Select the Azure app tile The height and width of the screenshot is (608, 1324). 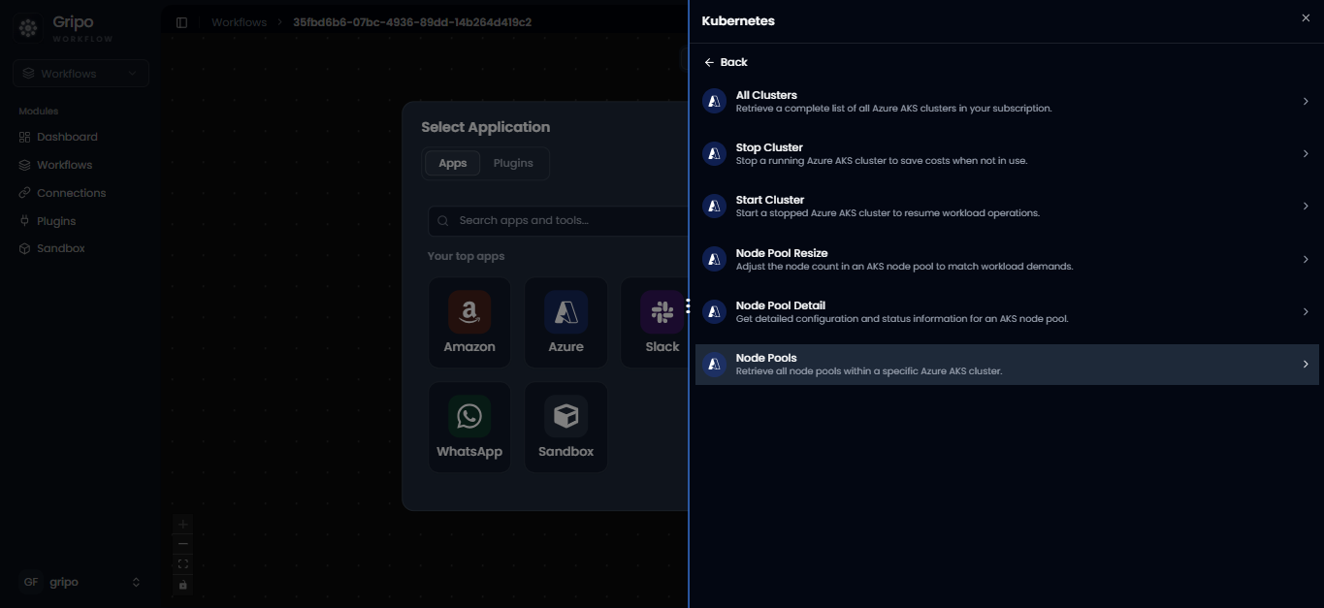tap(565, 323)
